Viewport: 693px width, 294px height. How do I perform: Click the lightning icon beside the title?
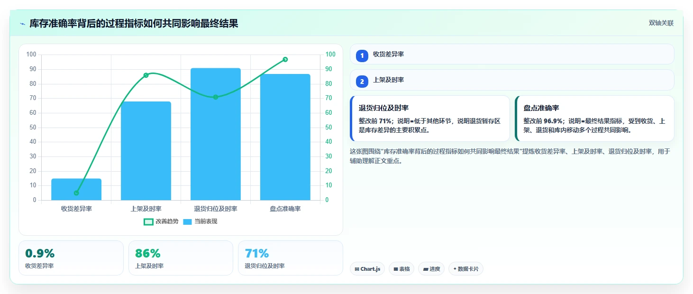point(22,23)
